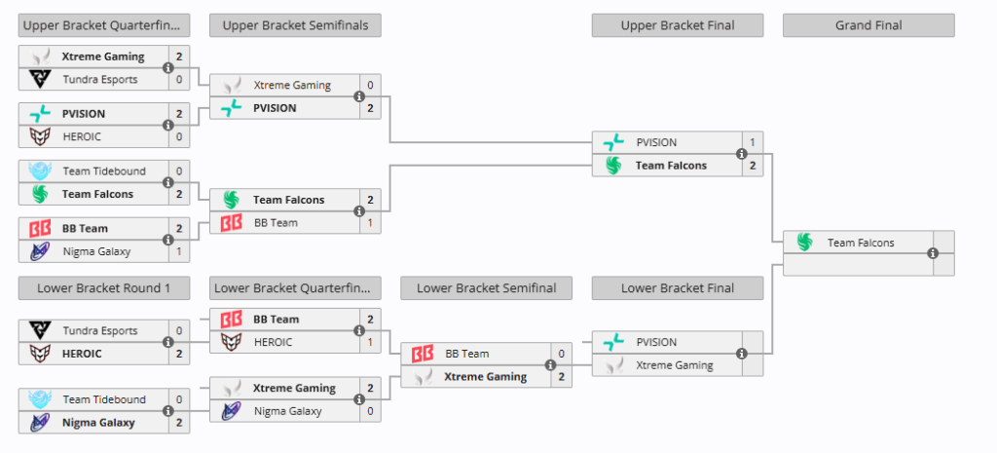This screenshot has height=453, width=997.
Task: Show info for Lower Bracket Semifinal match
Action: pyautogui.click(x=550, y=365)
